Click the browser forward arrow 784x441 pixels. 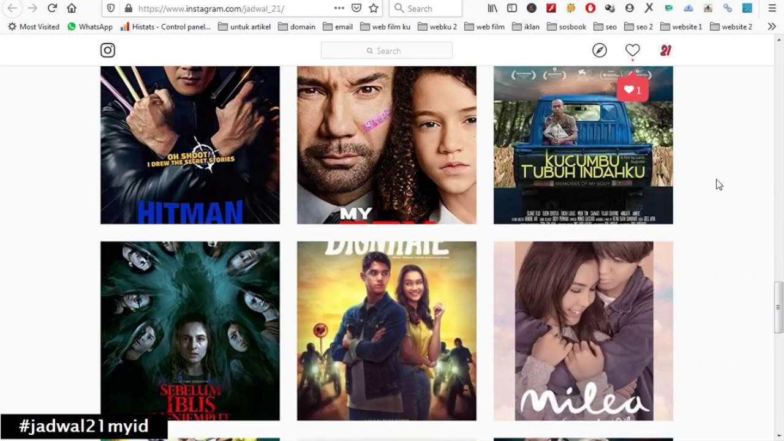click(32, 8)
